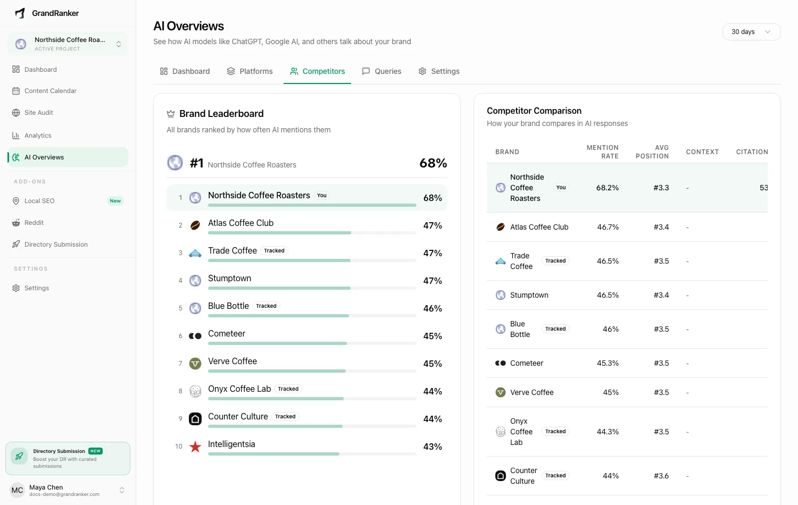
Task: Click the Atlas Coffee Club leaderboard logo
Action: 195,225
